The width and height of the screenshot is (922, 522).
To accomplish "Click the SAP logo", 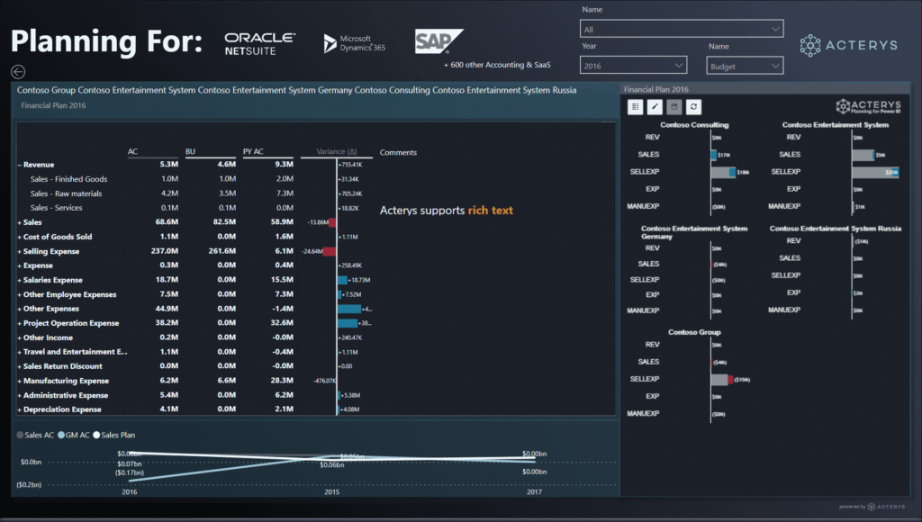I will coord(438,41).
